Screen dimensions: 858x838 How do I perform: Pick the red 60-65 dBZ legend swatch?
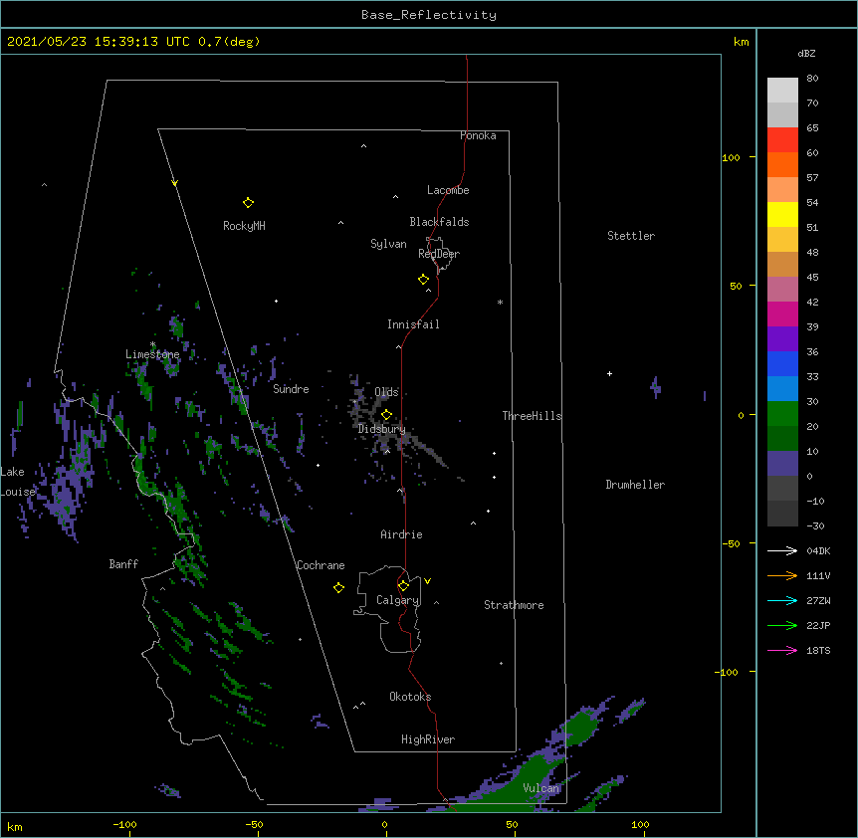click(x=782, y=139)
